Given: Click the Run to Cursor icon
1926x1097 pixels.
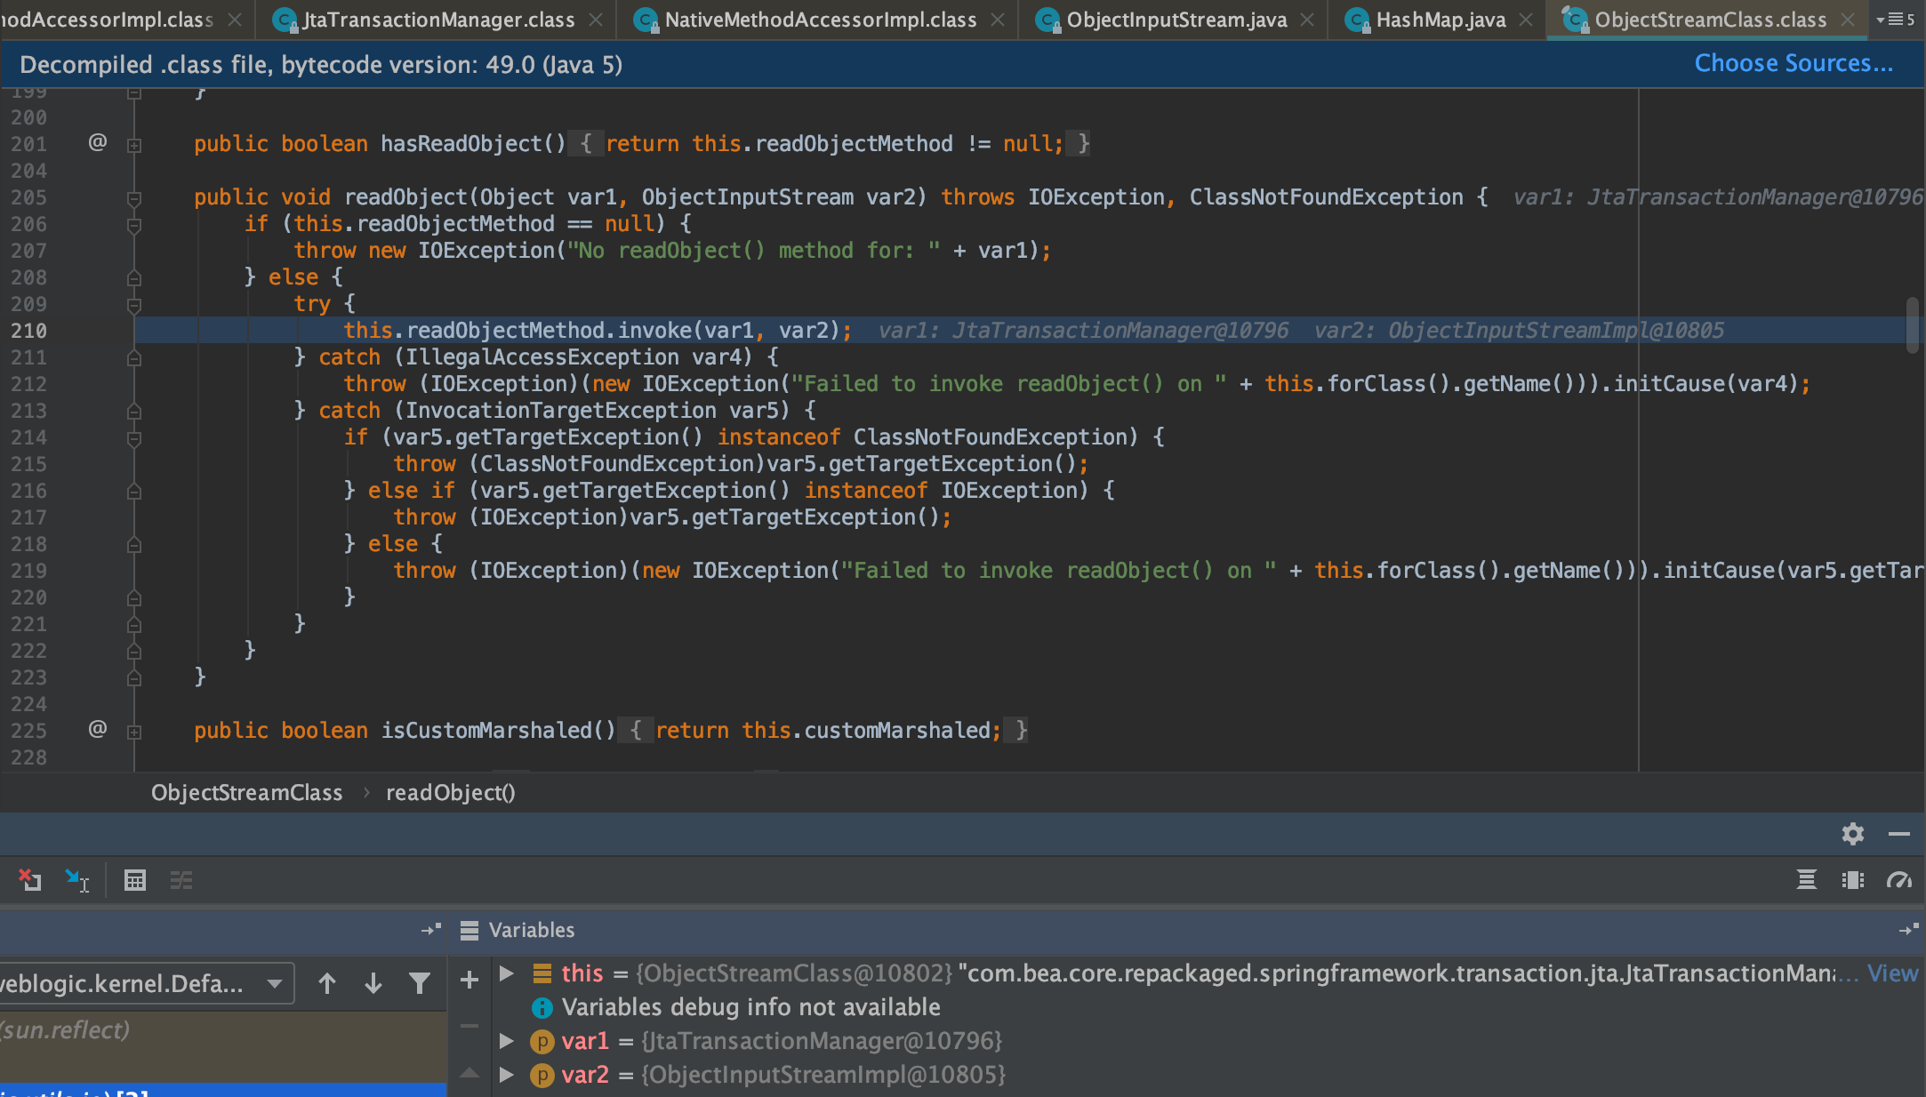Looking at the screenshot, I should tap(77, 880).
